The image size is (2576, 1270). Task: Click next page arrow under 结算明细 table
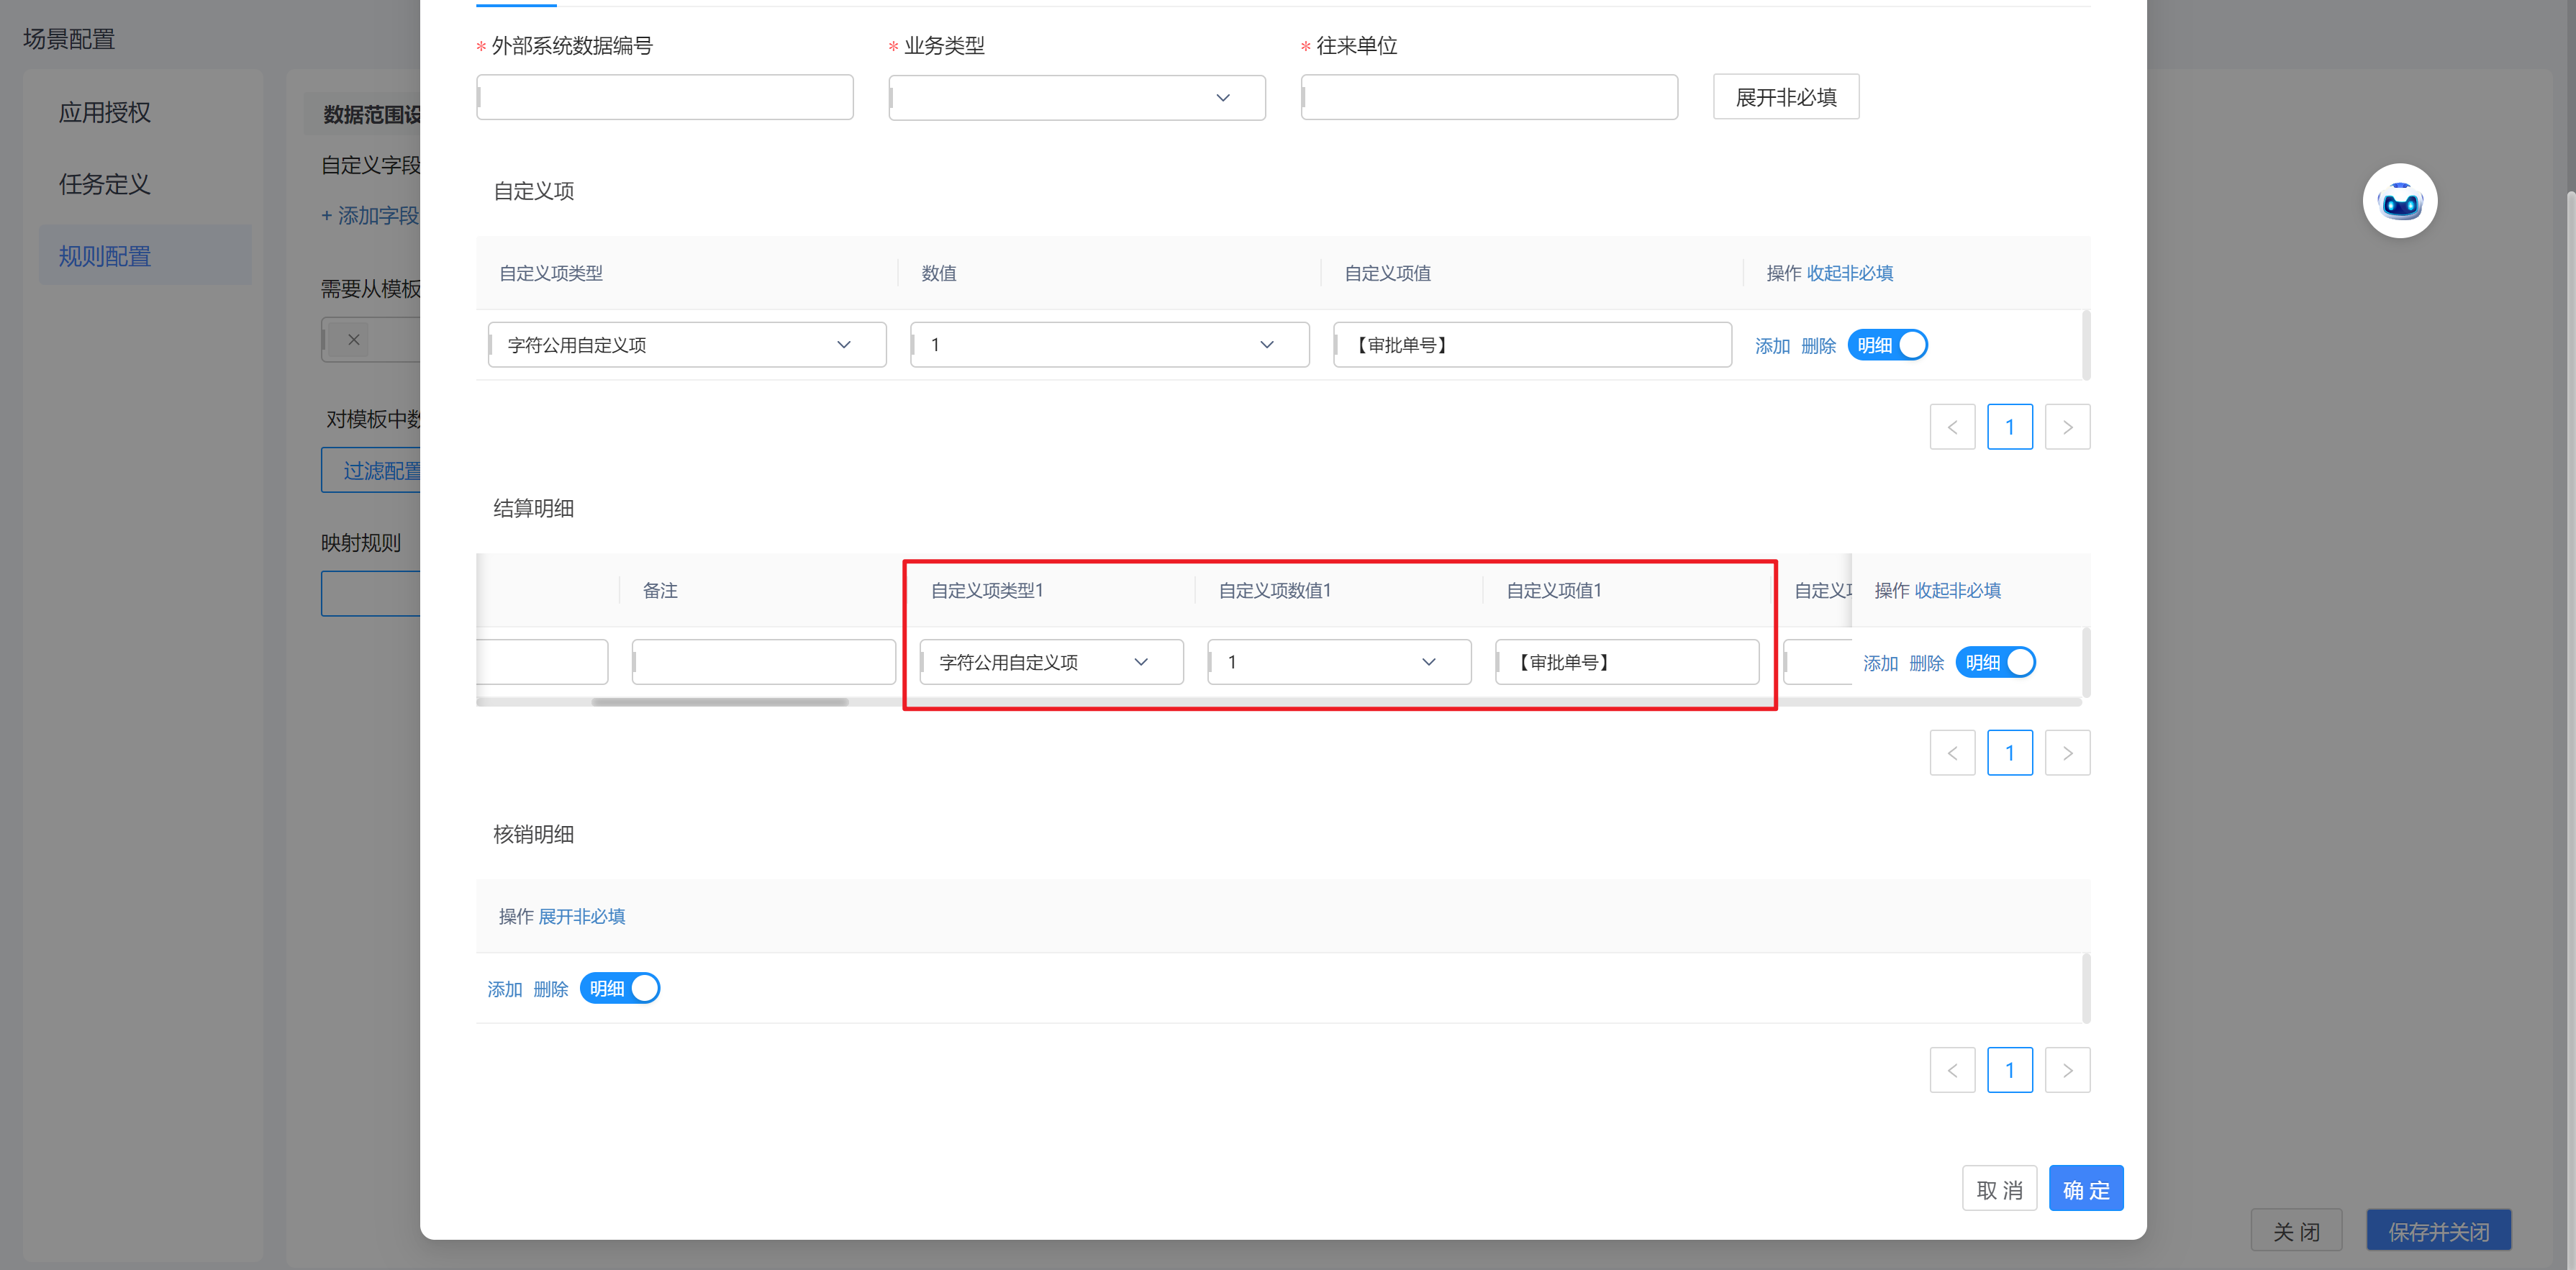point(2067,753)
